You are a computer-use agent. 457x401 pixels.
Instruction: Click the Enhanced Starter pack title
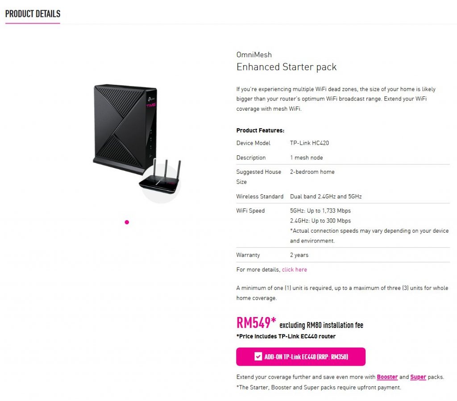tap(287, 67)
